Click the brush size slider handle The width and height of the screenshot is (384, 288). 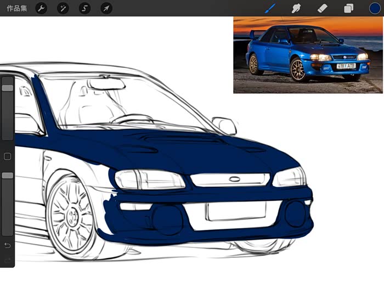point(8,88)
